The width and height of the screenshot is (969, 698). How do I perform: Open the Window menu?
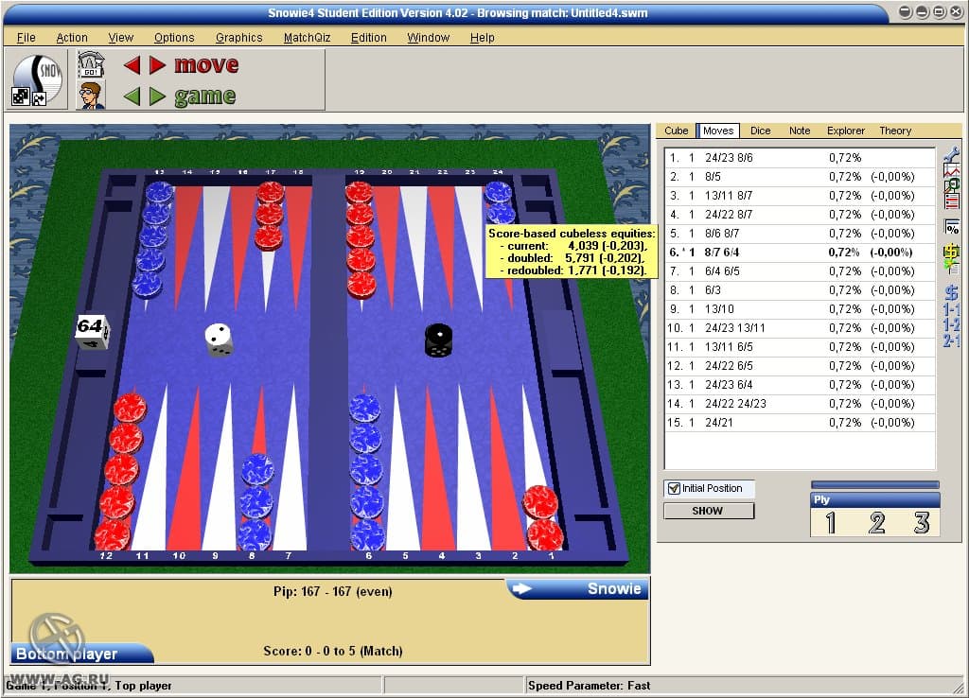[x=429, y=38]
